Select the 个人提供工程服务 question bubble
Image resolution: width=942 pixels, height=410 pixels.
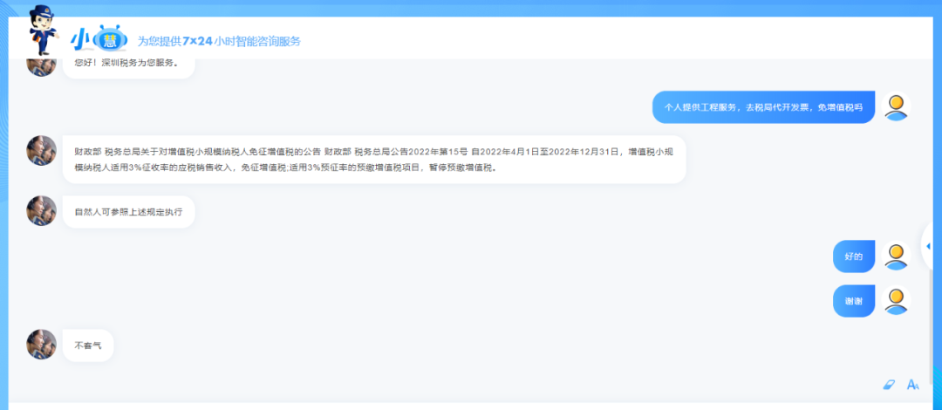pos(763,107)
